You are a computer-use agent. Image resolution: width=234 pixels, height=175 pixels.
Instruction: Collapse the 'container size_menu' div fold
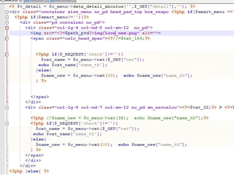click(7, 12)
